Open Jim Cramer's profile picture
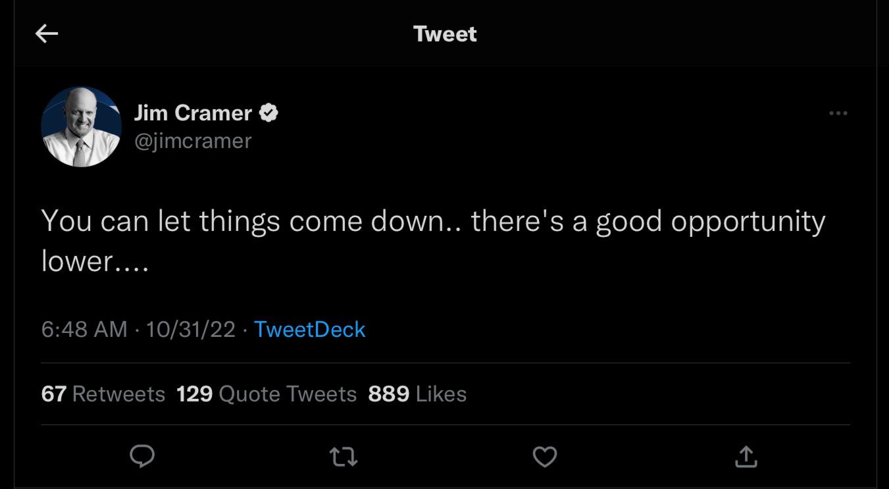This screenshot has width=889, height=489. pos(82,126)
